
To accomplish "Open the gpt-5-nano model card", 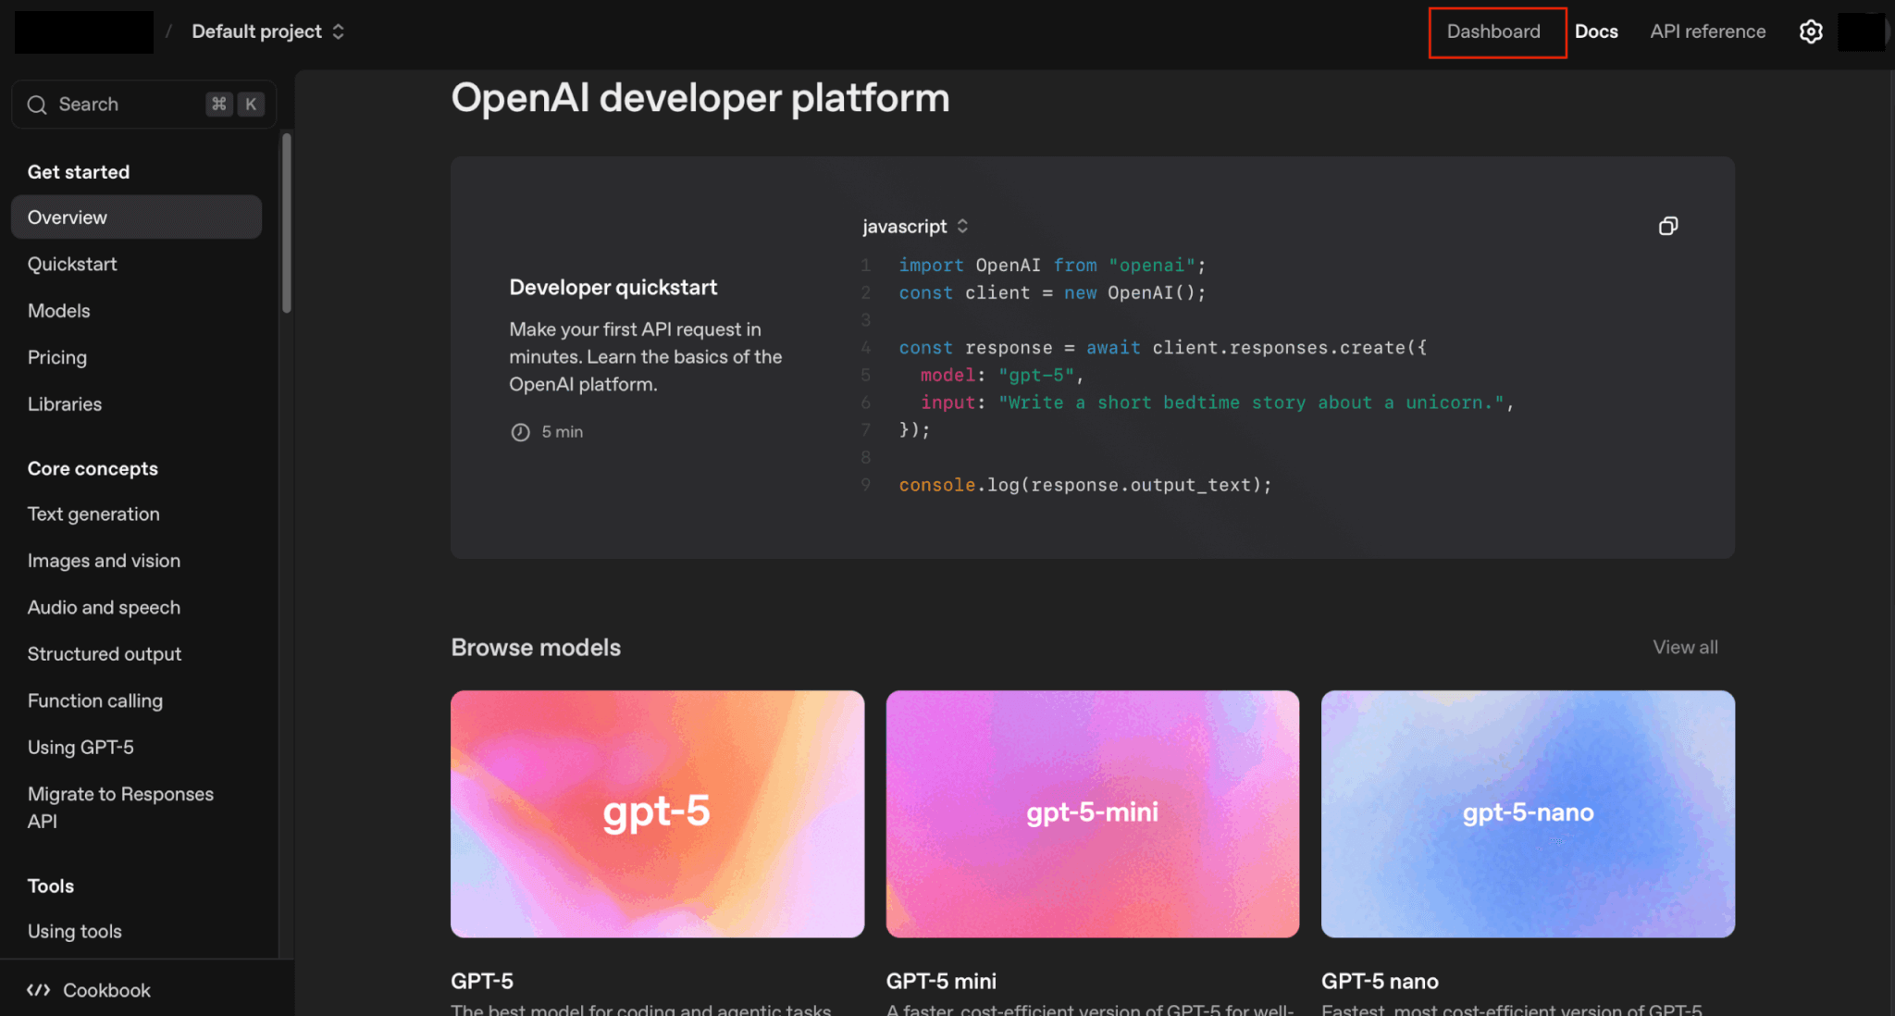I will (x=1528, y=813).
